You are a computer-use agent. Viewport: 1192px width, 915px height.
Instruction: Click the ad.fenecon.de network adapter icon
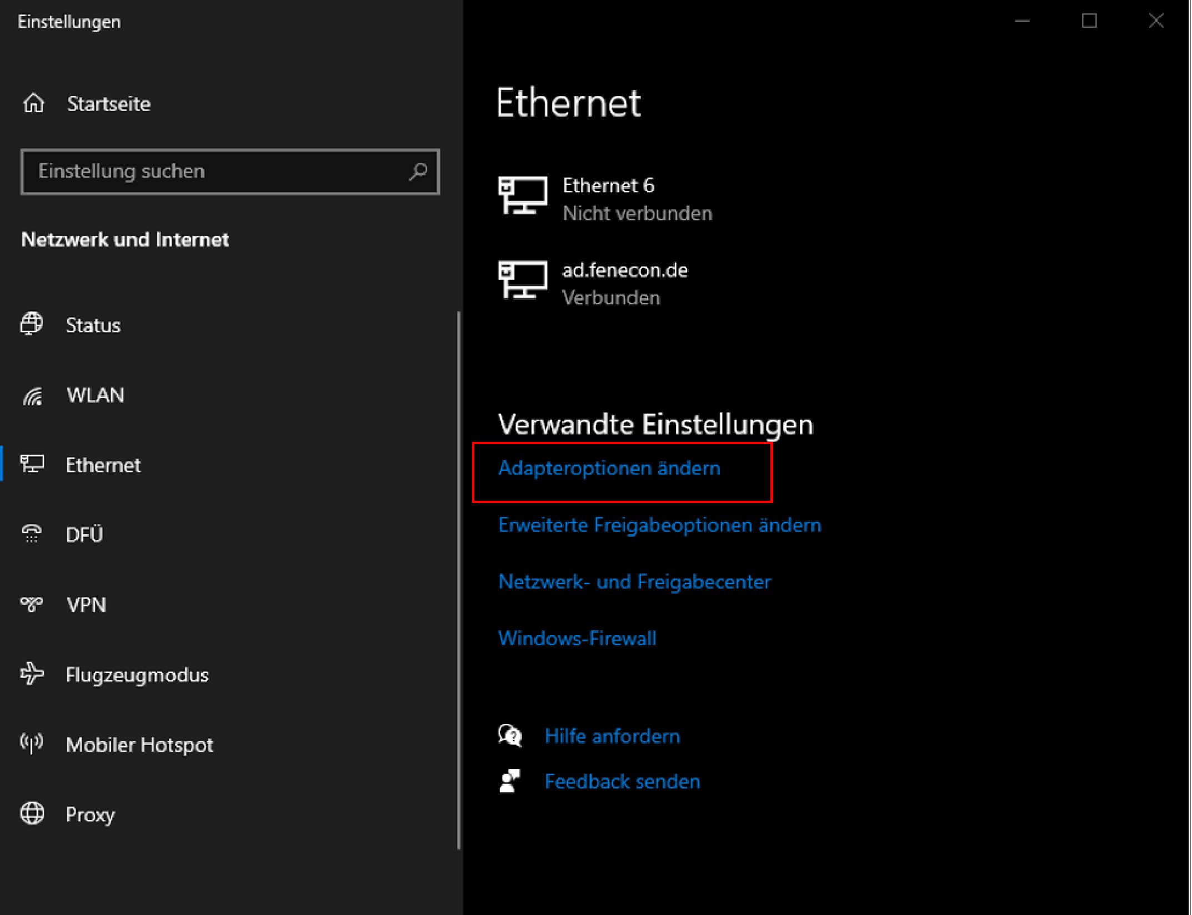coord(523,280)
